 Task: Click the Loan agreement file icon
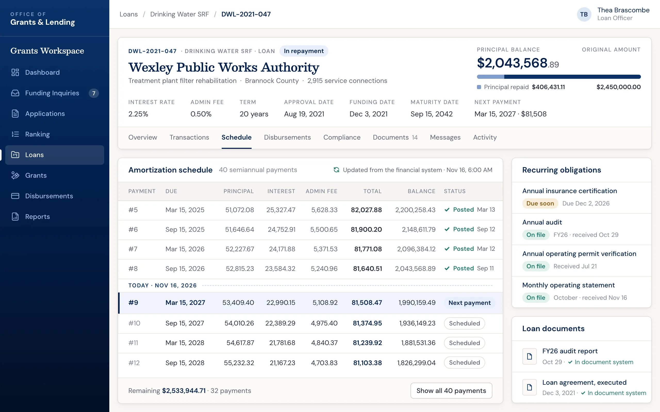529,387
